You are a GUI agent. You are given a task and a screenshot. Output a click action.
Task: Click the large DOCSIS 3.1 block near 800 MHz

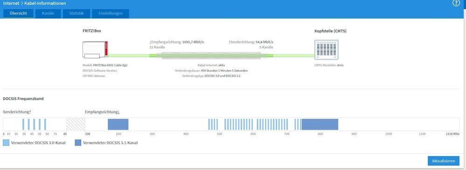pos(320,124)
